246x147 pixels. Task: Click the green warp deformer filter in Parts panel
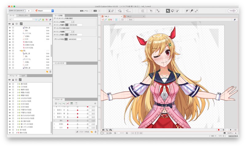point(43,20)
